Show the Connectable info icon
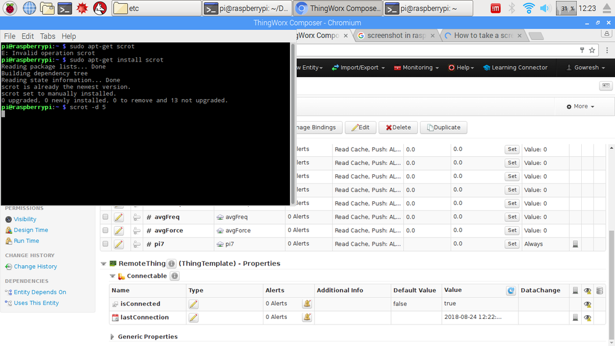The image size is (615, 346). click(x=175, y=276)
